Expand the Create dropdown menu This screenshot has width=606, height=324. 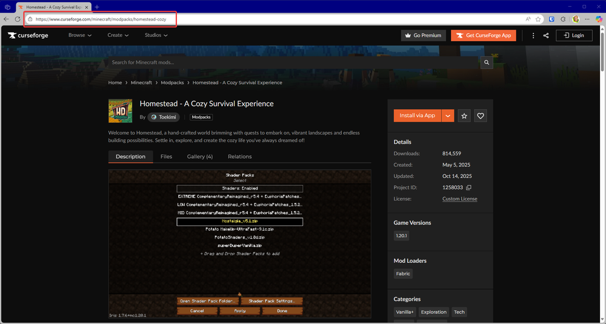[118, 35]
